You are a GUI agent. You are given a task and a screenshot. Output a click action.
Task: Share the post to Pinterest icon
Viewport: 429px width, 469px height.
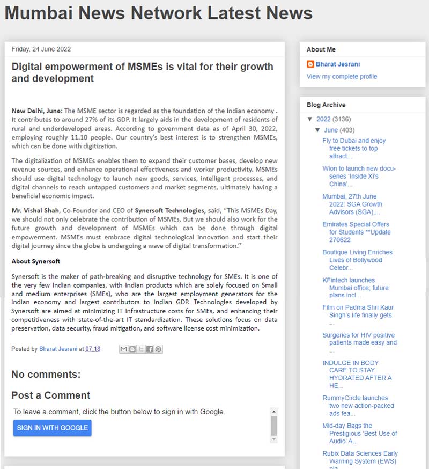pos(158,349)
